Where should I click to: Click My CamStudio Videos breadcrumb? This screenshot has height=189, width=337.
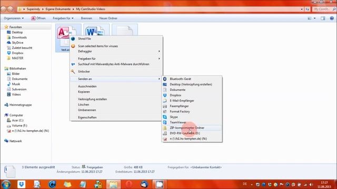click(x=91, y=9)
